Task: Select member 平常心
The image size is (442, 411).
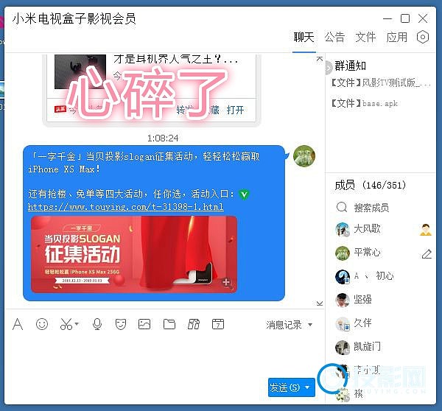Action: point(382,253)
